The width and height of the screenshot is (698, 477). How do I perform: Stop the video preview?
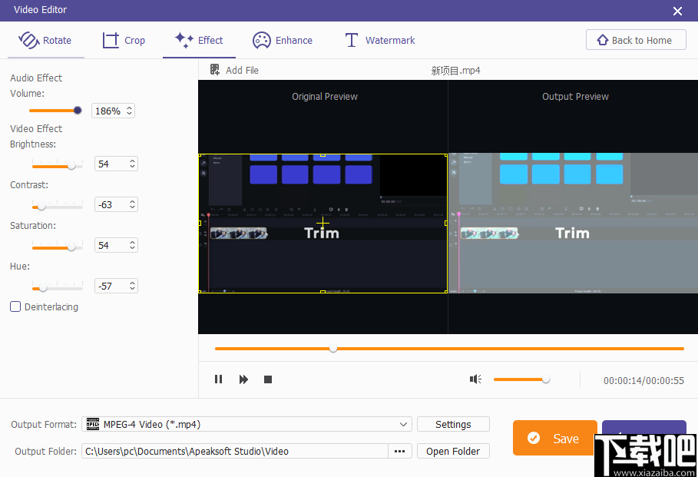tap(267, 379)
